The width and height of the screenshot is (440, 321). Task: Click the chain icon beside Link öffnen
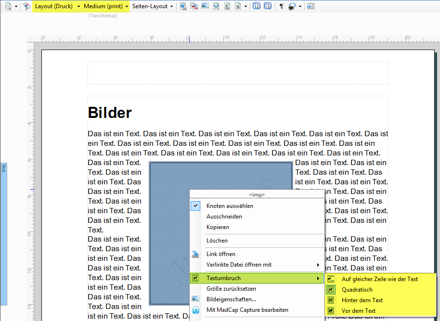pyautogui.click(x=195, y=254)
